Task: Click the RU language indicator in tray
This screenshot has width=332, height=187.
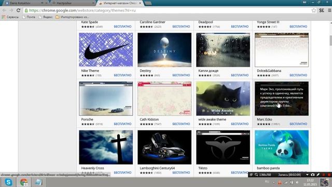Action: pos(267,182)
